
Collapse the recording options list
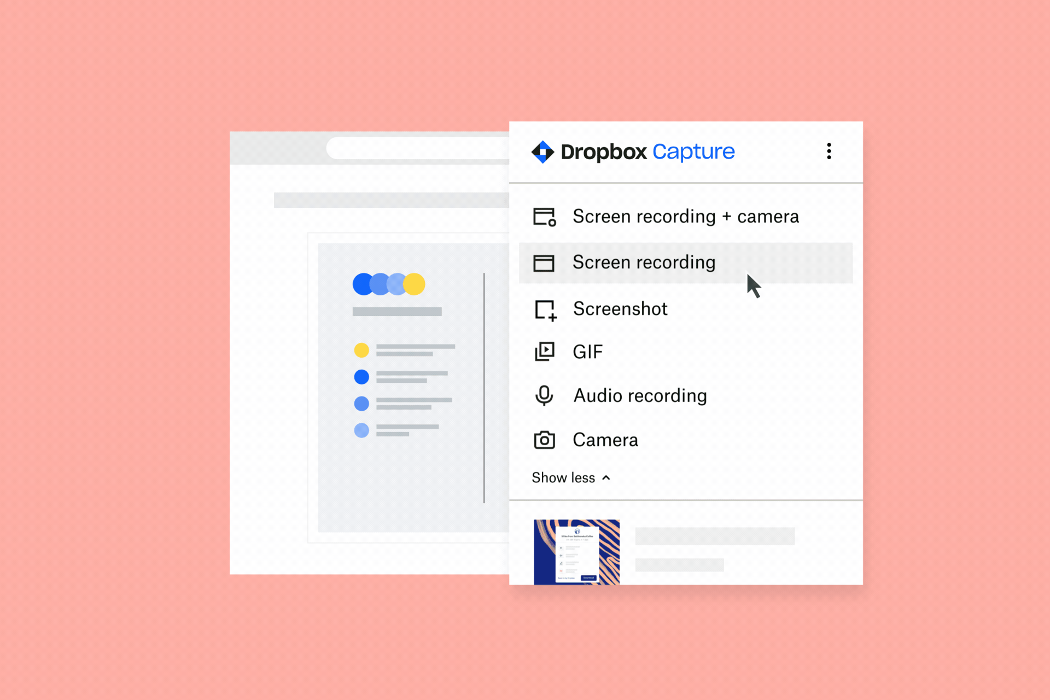[570, 478]
